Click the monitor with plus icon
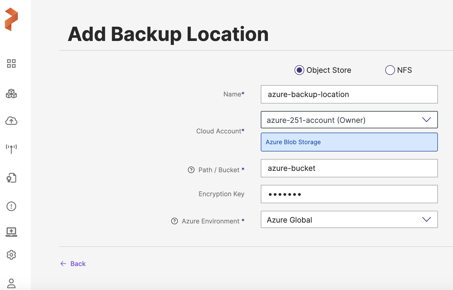Viewport: 453px width, 290px height. tap(11, 232)
